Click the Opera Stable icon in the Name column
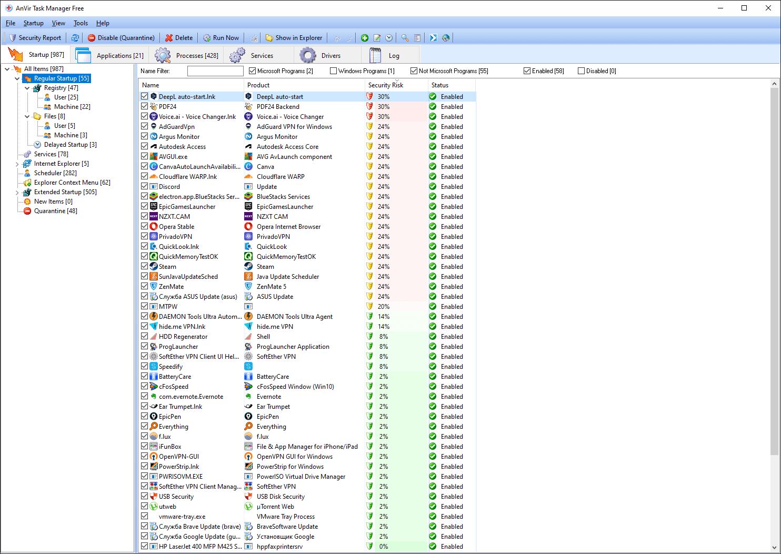Image resolution: width=781 pixels, height=554 pixels. (x=154, y=226)
